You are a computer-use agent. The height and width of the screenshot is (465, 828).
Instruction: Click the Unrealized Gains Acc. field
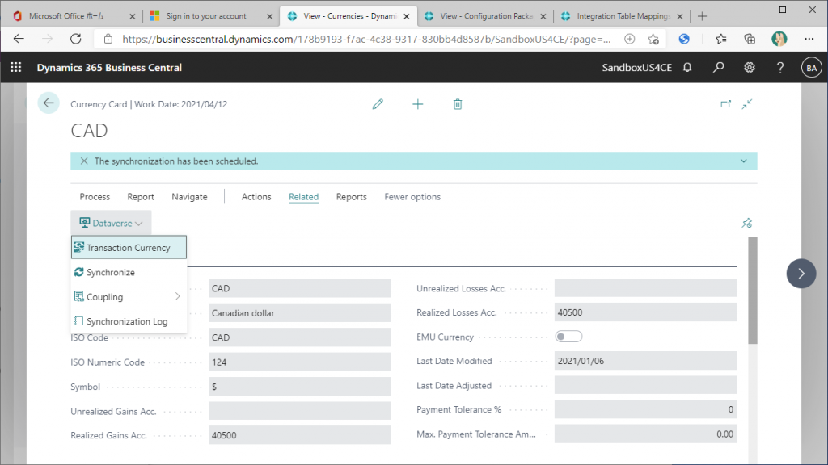pyautogui.click(x=299, y=411)
